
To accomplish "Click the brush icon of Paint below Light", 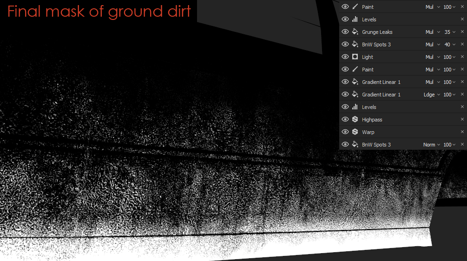I will pos(355,69).
